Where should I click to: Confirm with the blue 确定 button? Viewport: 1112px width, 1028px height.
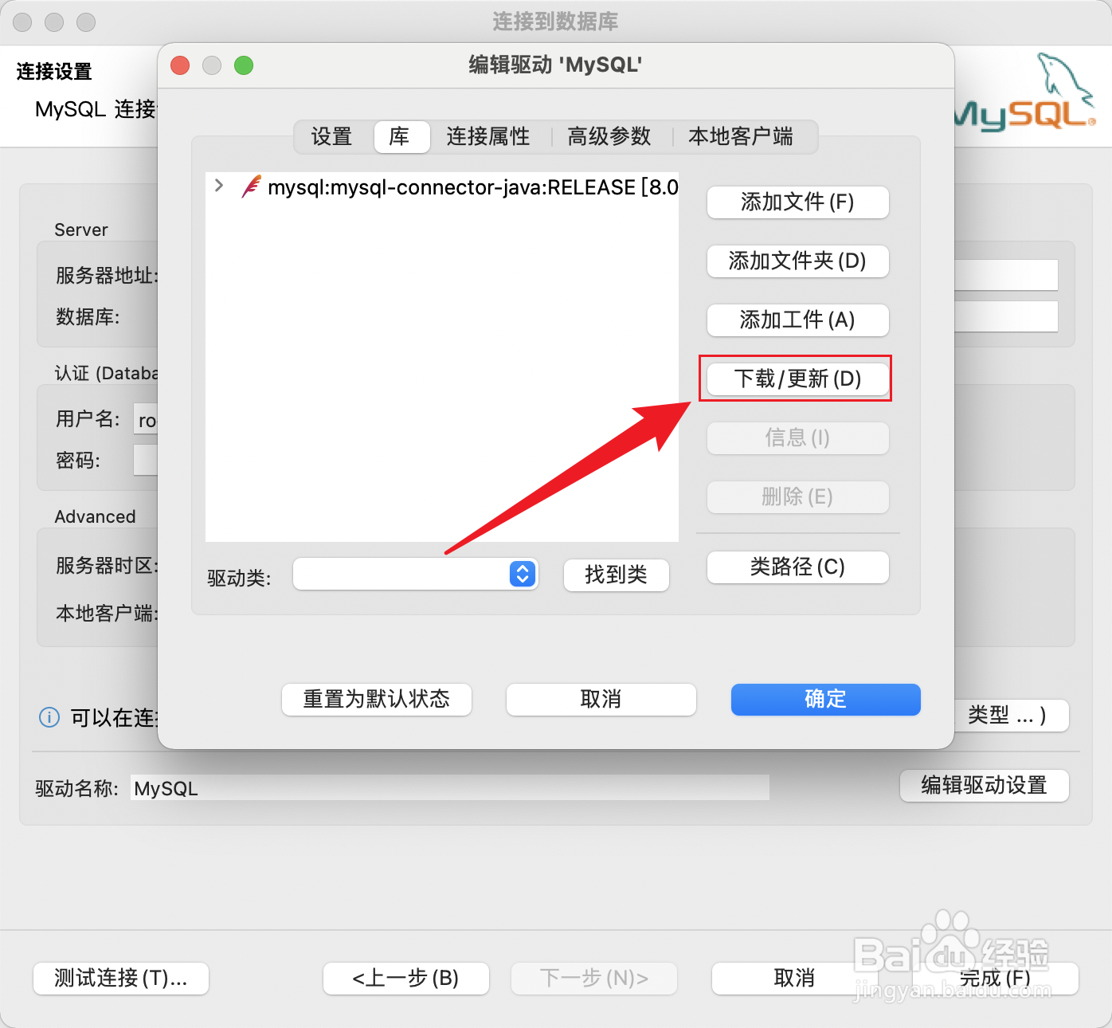(826, 700)
